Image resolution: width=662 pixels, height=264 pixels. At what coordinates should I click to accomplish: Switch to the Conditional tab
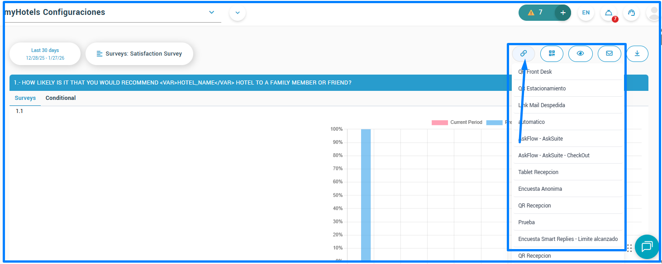(61, 98)
